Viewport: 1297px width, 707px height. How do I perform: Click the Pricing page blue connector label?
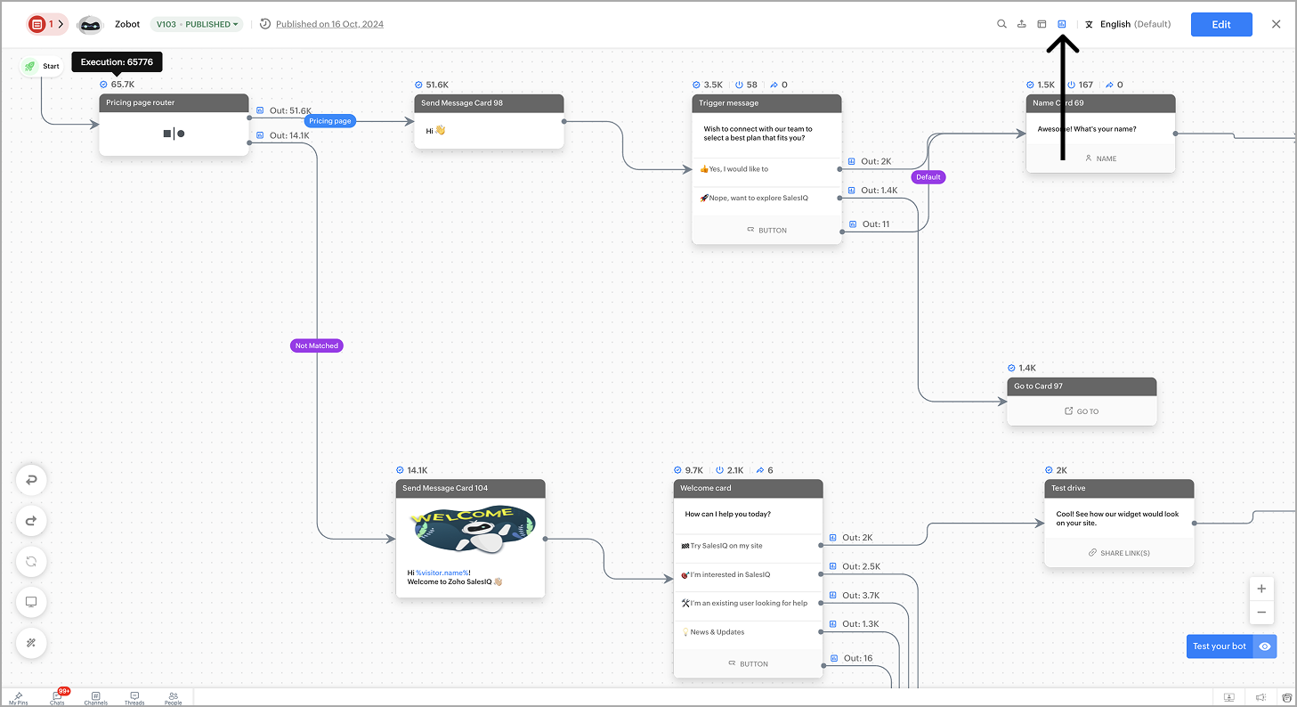point(330,121)
